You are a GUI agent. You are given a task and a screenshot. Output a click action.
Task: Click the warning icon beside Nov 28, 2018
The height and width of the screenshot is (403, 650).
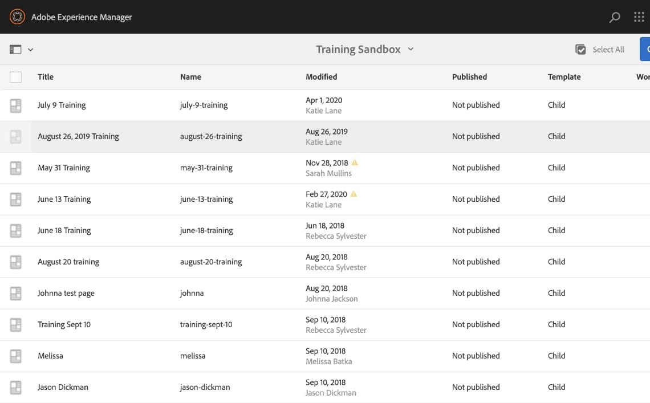coord(355,162)
